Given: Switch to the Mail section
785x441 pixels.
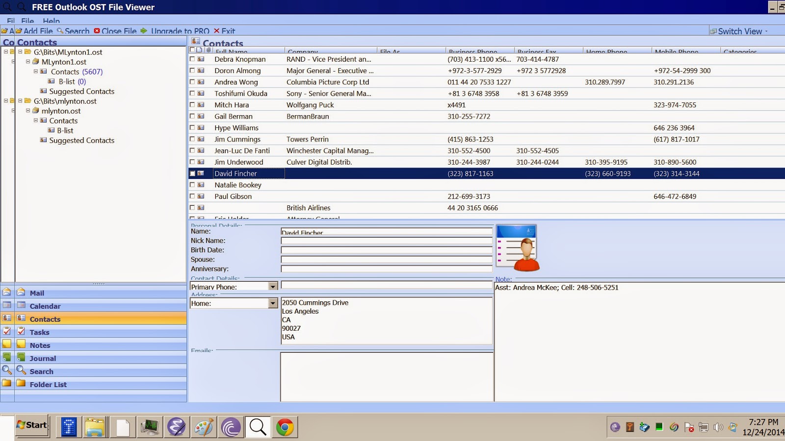Looking at the screenshot, I should point(101,293).
